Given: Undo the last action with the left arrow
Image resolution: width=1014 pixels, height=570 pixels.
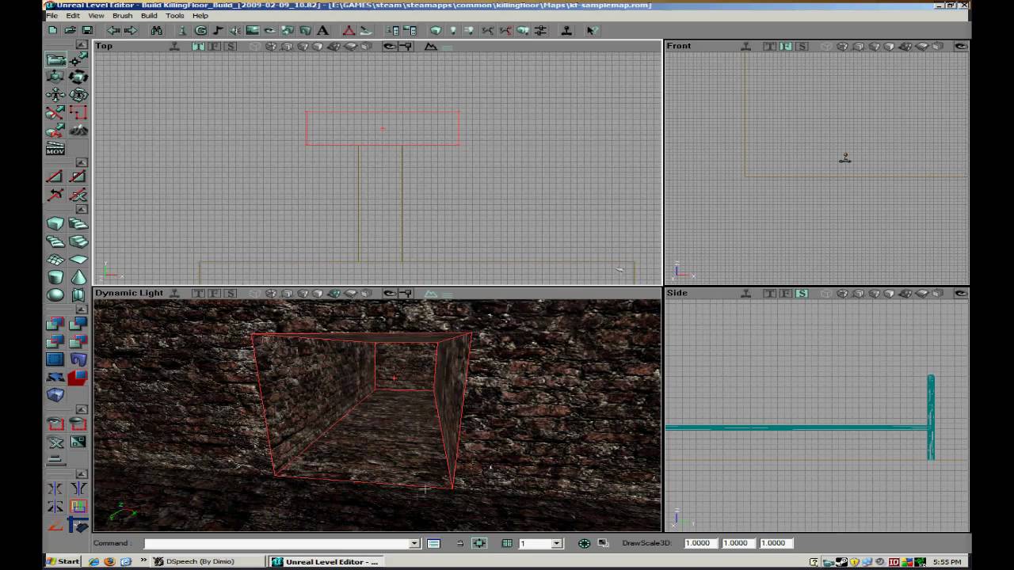Looking at the screenshot, I should point(113,30).
